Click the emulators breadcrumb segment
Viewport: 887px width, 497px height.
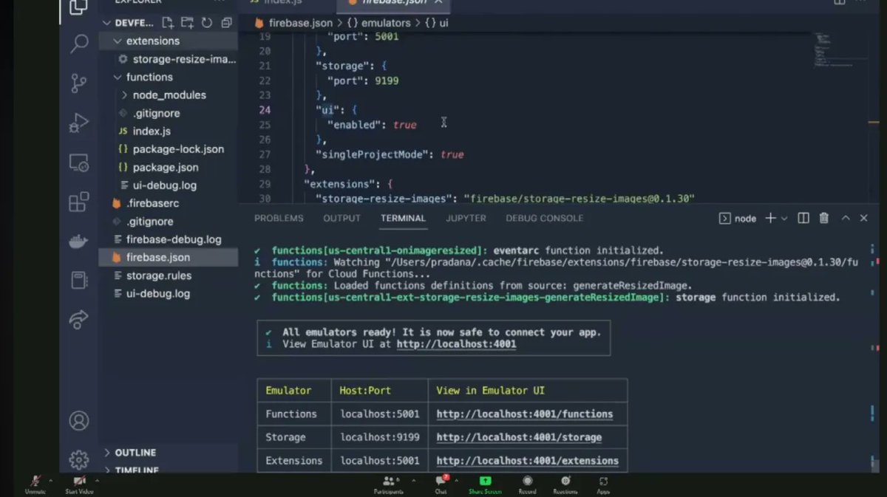[x=386, y=23]
